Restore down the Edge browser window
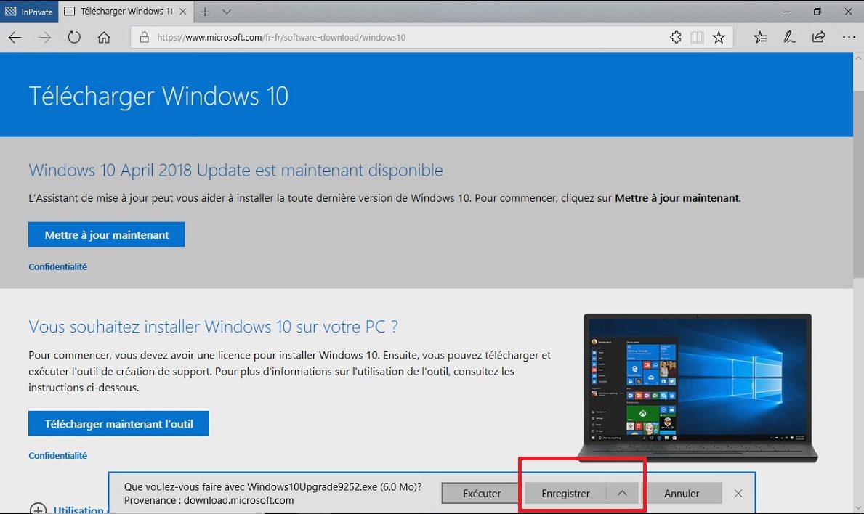Viewport: 864px width, 514px height. click(817, 12)
